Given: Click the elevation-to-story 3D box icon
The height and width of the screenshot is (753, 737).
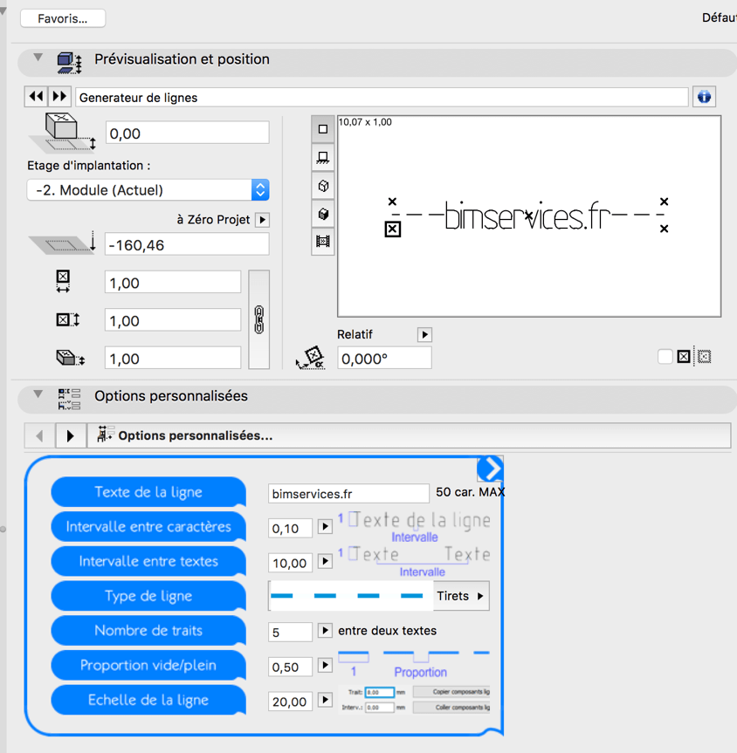Looking at the screenshot, I should (x=63, y=132).
